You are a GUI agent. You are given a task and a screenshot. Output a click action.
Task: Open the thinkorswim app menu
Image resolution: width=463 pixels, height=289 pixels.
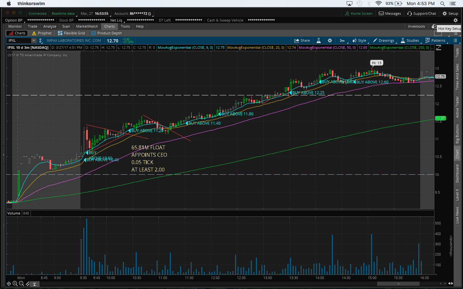tap(31, 4)
